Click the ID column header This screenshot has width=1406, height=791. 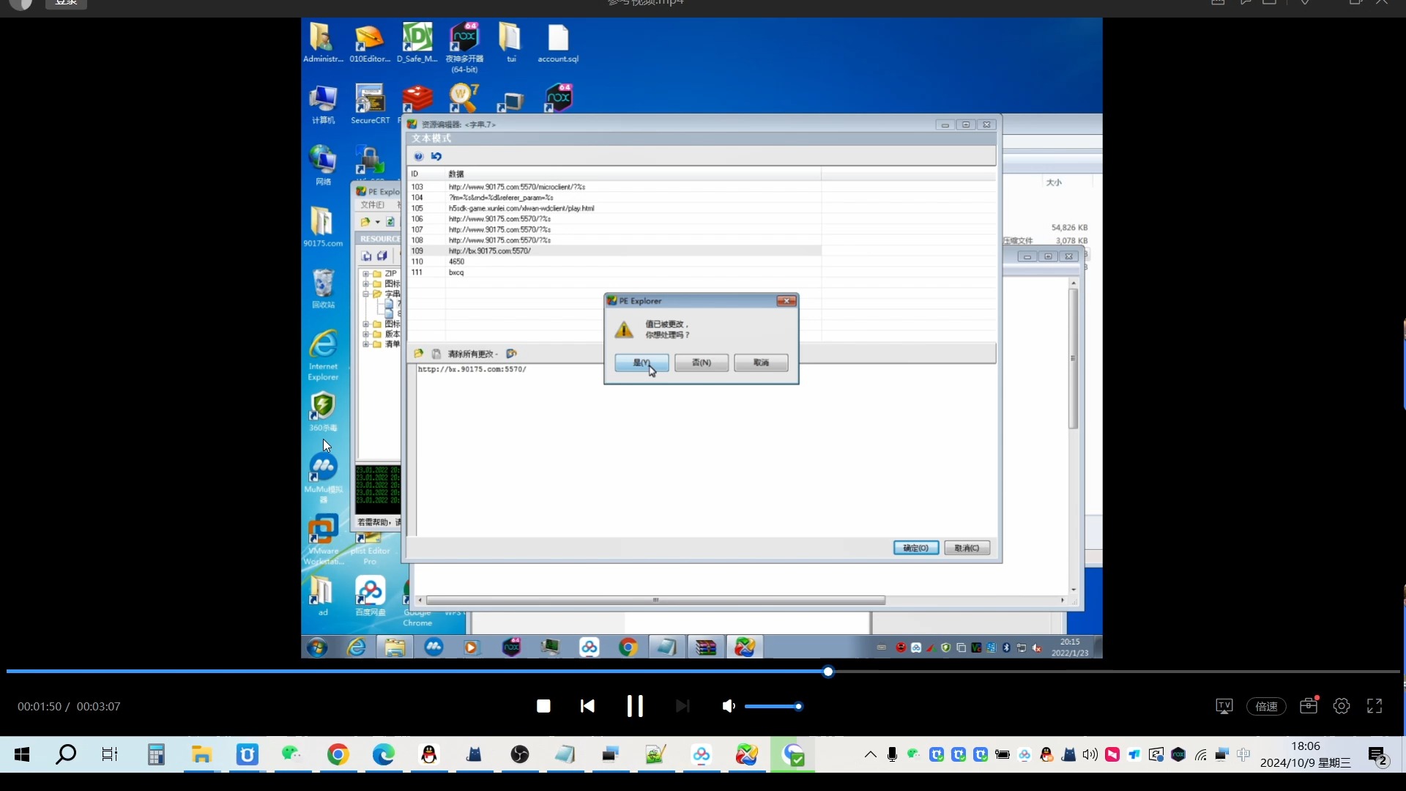pyautogui.click(x=426, y=174)
